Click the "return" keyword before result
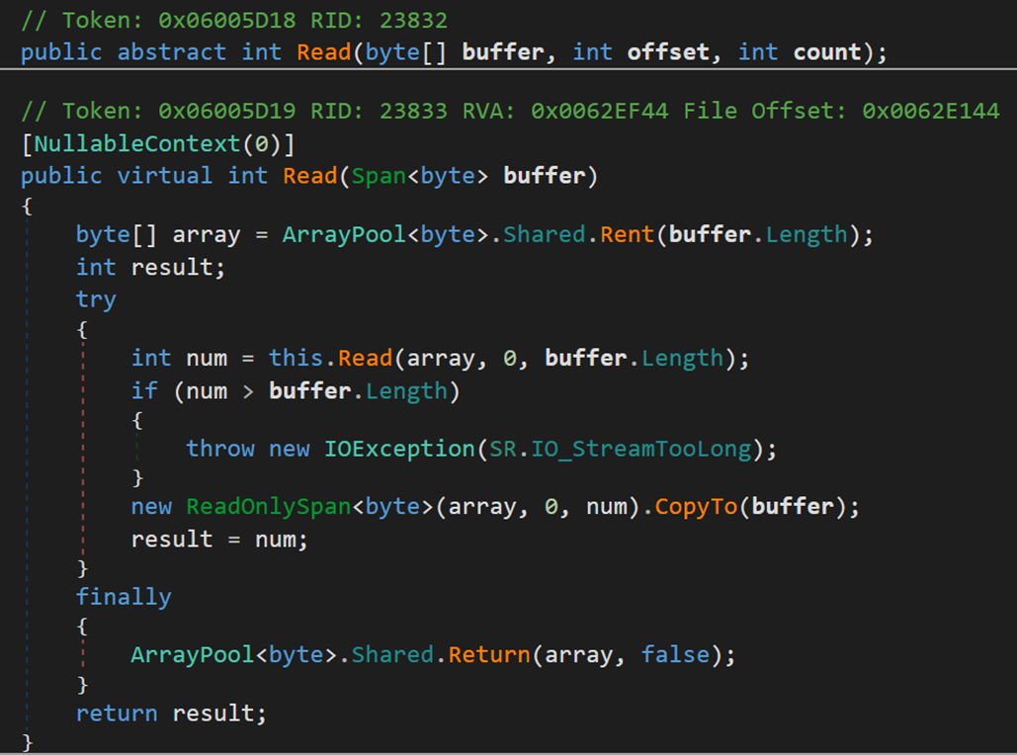Viewport: 1017px width, 755px height. (x=117, y=713)
